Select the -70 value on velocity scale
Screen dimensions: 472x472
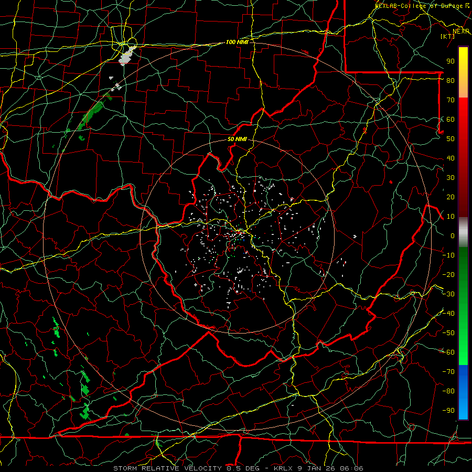pos(448,372)
